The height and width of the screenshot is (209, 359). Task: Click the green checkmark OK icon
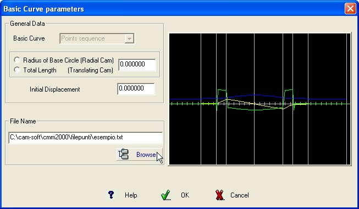point(166,195)
